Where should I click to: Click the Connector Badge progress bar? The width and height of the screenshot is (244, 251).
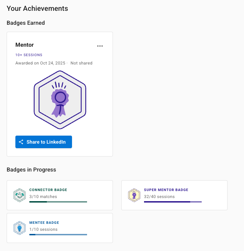tap(58, 201)
